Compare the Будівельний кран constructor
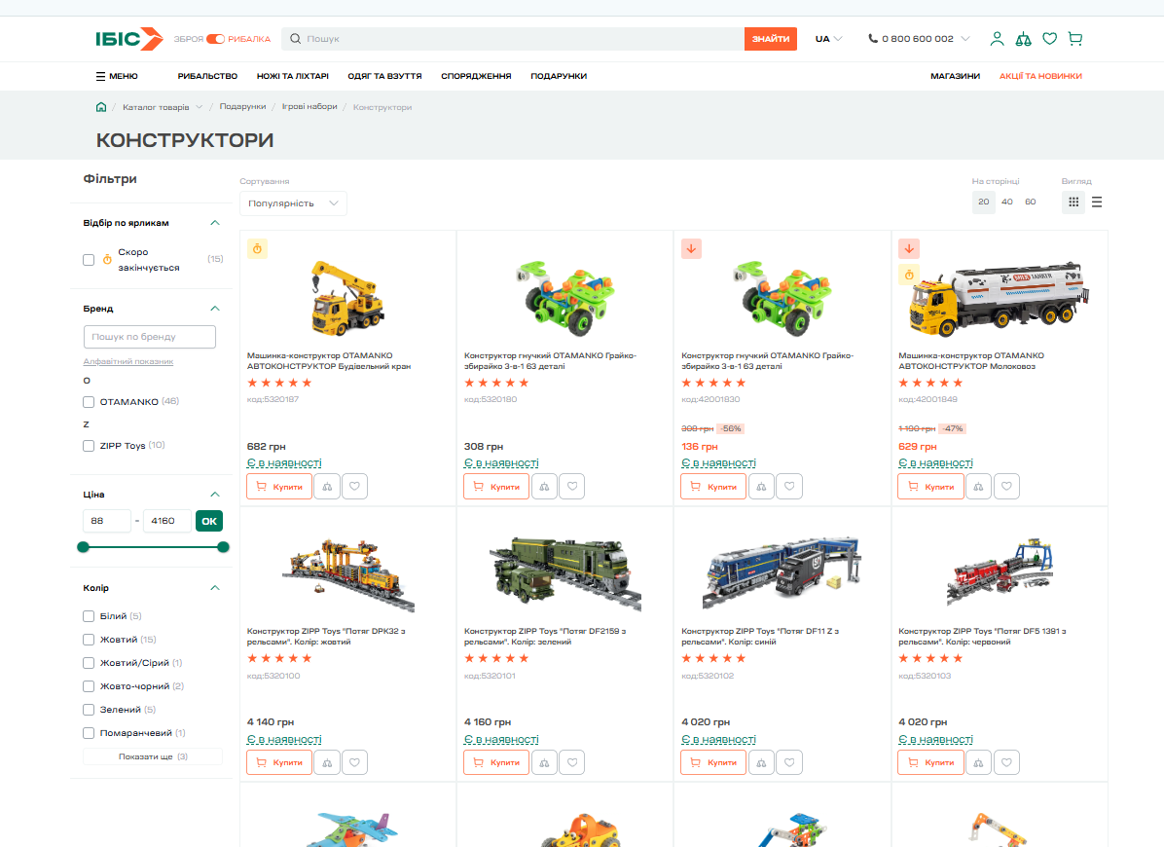 pos(327,486)
